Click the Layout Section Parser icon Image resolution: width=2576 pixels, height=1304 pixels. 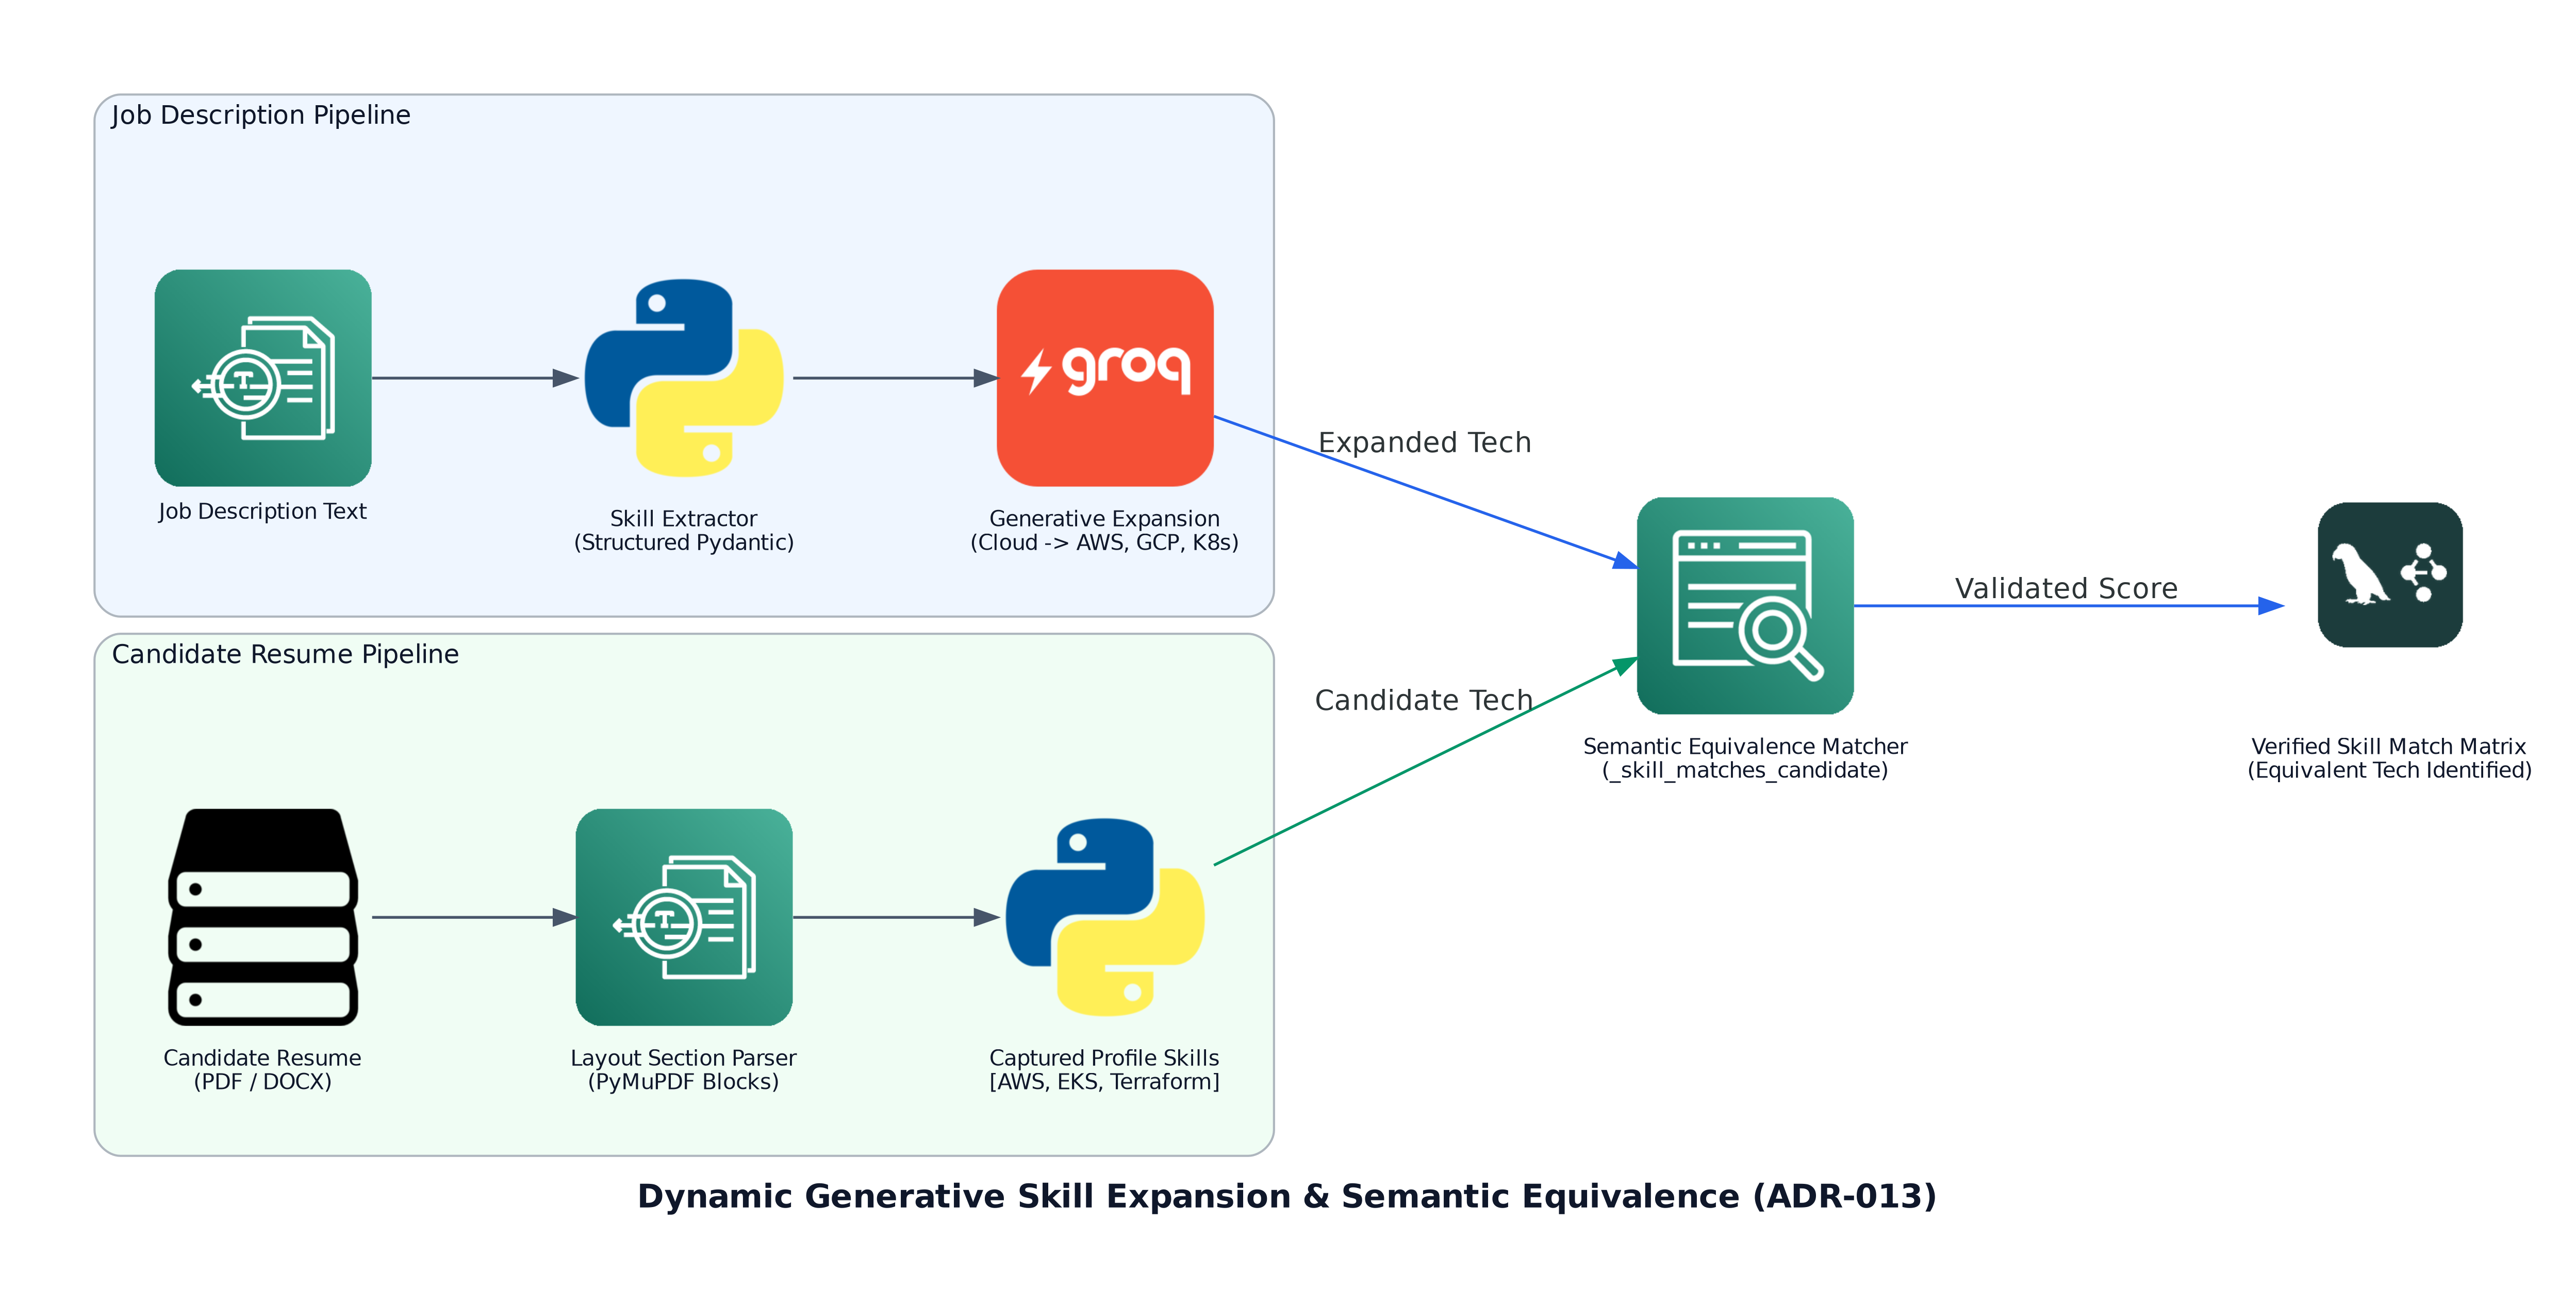684,917
